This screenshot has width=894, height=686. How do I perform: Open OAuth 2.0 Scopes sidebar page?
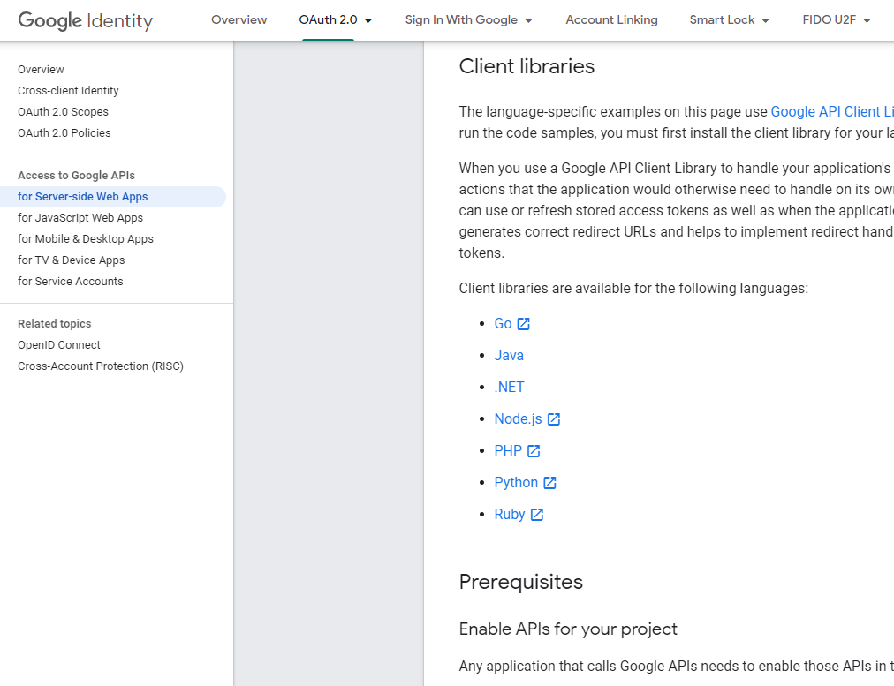click(64, 111)
